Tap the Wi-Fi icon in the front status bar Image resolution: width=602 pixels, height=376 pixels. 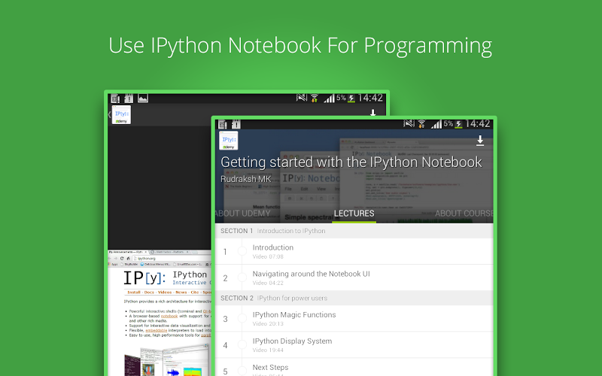point(421,123)
